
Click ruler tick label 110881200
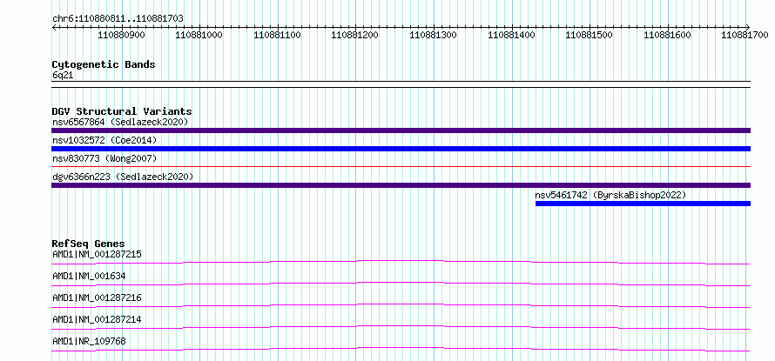click(x=355, y=35)
